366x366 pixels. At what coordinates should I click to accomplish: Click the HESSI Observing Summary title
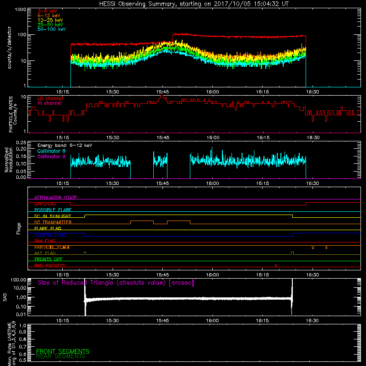tap(194, 4)
